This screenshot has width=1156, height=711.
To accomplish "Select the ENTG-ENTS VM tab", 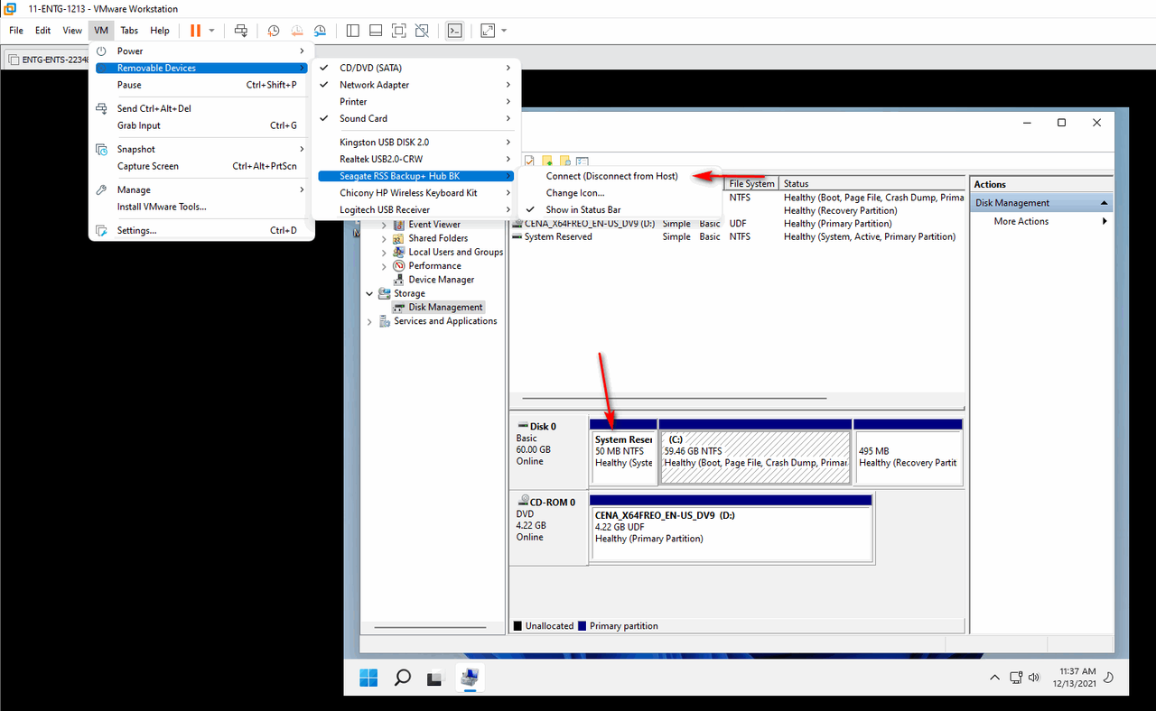I will pos(48,60).
